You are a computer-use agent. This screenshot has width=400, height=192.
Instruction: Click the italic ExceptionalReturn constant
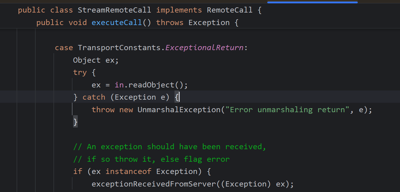click(204, 48)
